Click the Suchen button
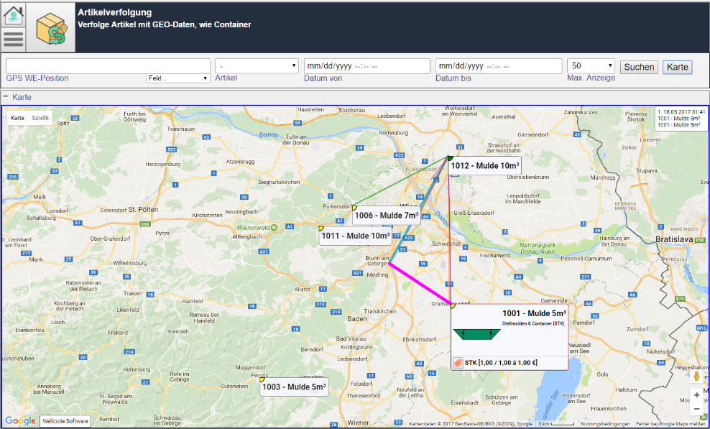Screen dimensions: 710x429 [x=639, y=67]
